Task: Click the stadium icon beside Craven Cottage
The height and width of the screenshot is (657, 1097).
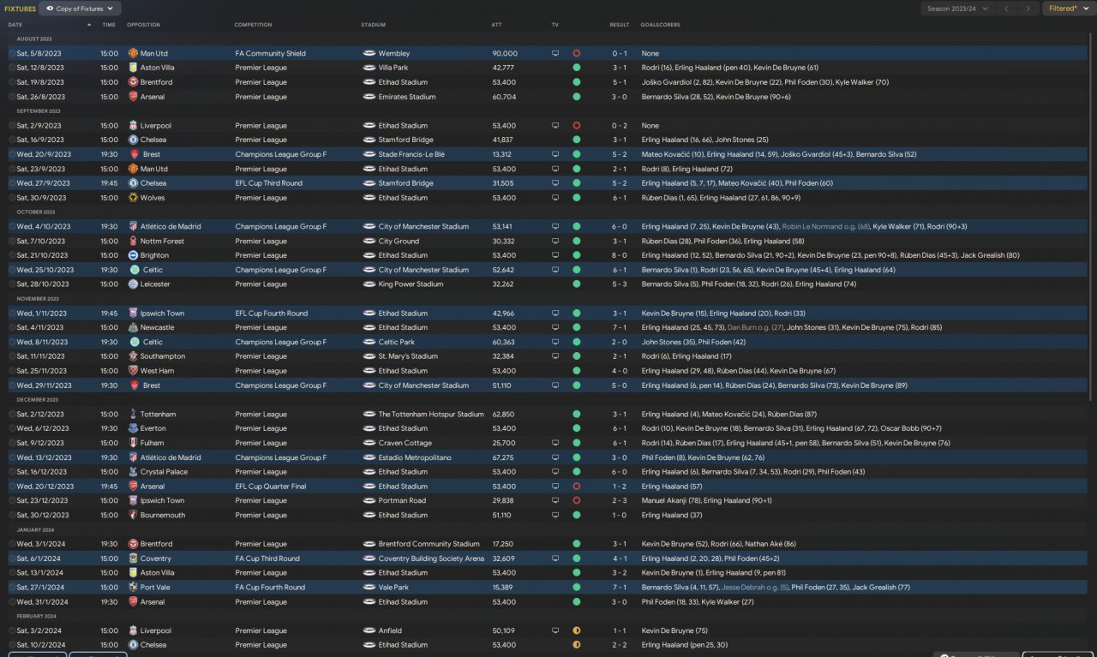Action: [x=369, y=443]
